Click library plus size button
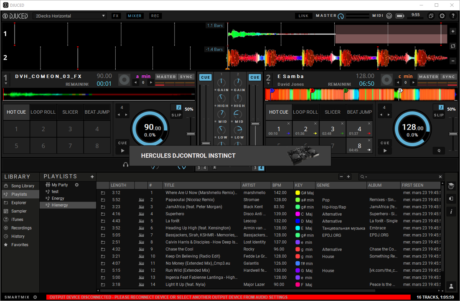 click(348, 176)
